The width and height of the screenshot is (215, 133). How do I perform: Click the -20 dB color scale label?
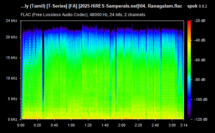pyautogui.click(x=200, y=21)
